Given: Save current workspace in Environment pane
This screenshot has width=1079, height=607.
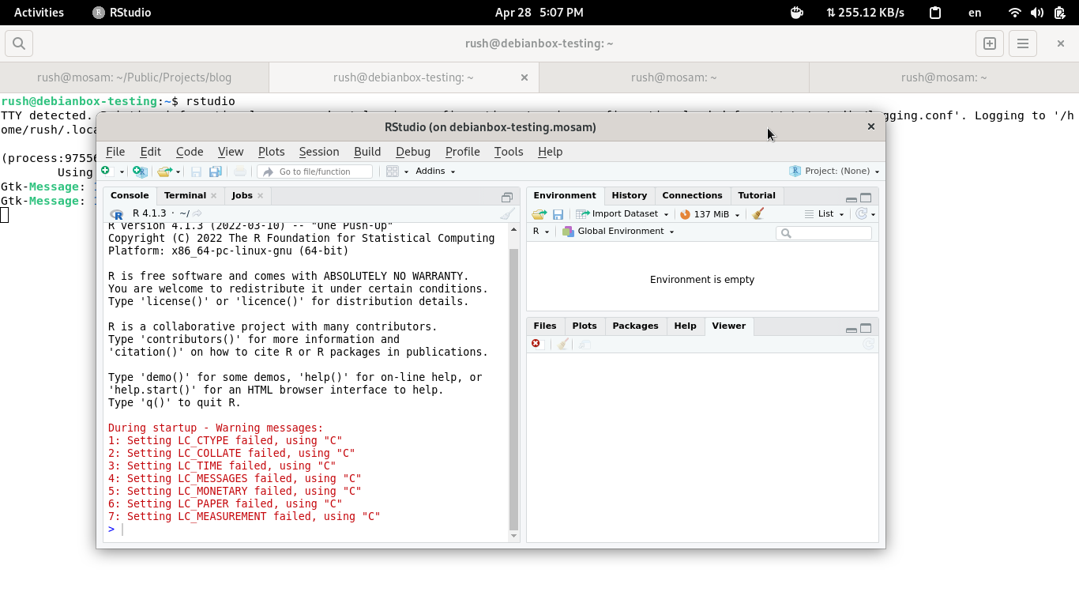Looking at the screenshot, I should tap(558, 213).
